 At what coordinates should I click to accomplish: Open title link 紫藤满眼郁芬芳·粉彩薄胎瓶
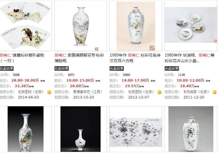pos(79,58)
